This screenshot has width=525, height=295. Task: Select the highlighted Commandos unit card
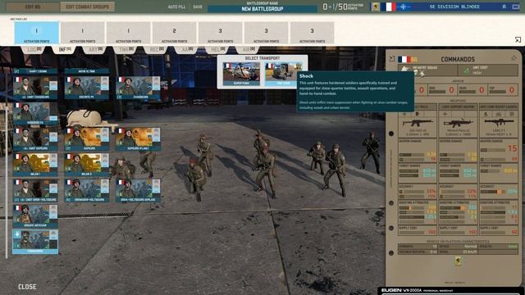pyautogui.click(x=35, y=242)
